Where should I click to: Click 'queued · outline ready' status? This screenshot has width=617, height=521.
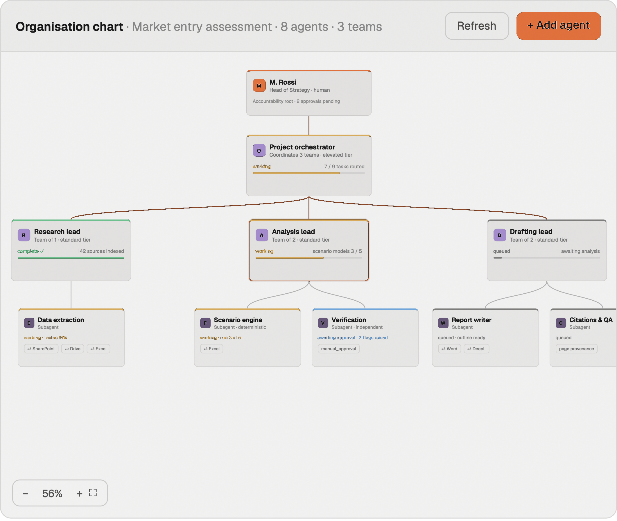click(462, 338)
